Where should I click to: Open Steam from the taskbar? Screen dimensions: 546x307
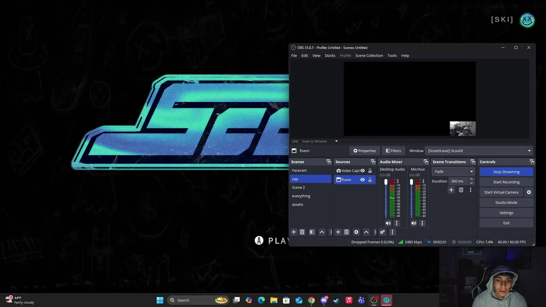pyautogui.click(x=336, y=300)
